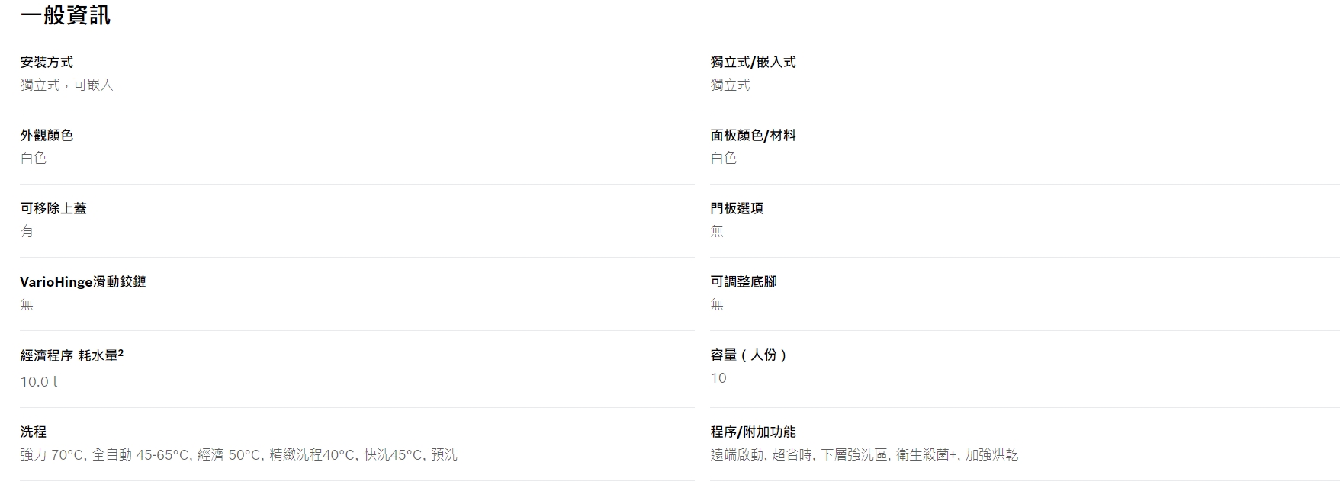Click the 程序/附加功能 label
The width and height of the screenshot is (1340, 488).
pos(753,432)
